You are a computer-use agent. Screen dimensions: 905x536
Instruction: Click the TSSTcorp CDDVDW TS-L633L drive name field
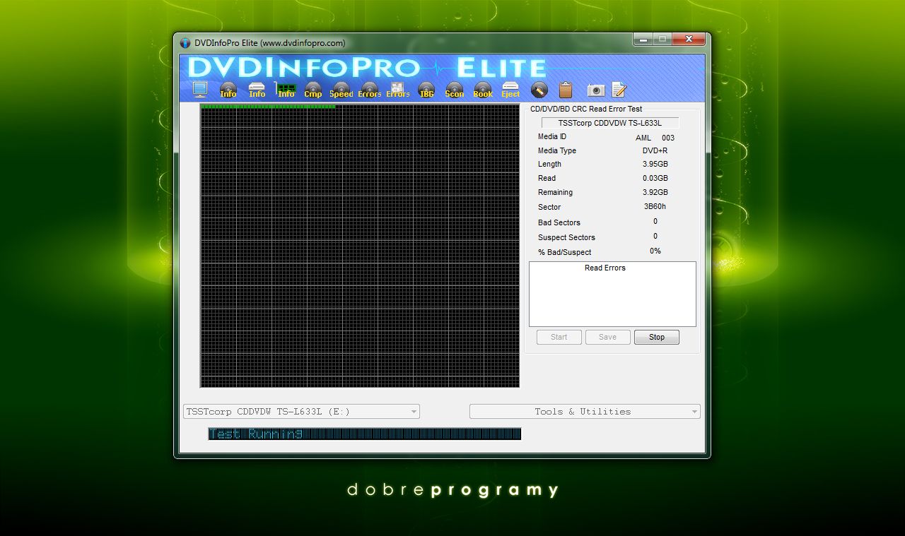(x=610, y=123)
